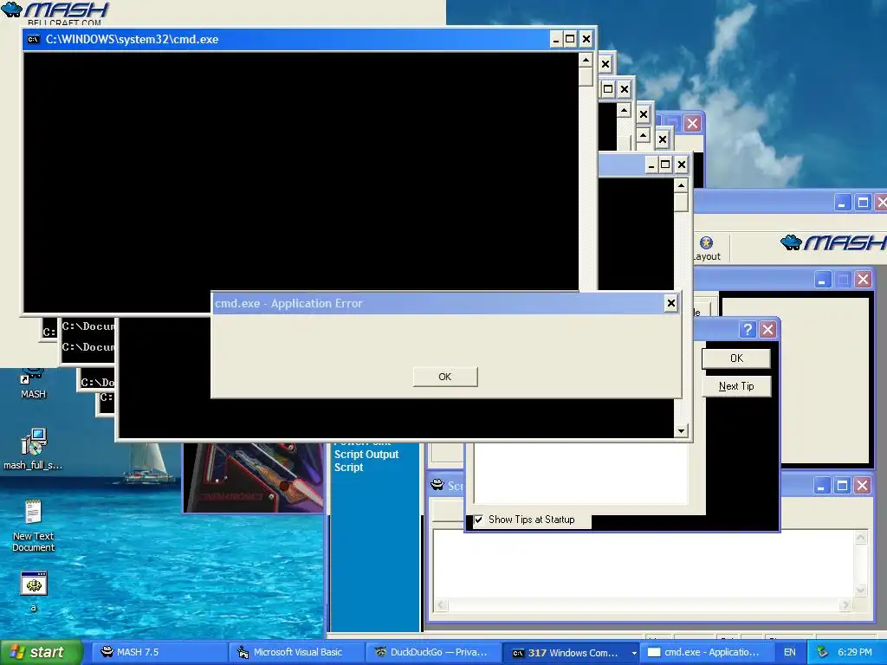
Task: Click the 6:29 PM clock
Action: pyautogui.click(x=854, y=652)
